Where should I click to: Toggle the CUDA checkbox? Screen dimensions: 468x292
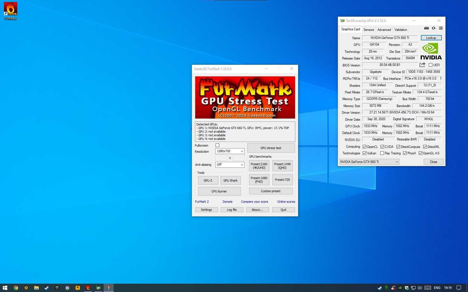tap(382, 147)
